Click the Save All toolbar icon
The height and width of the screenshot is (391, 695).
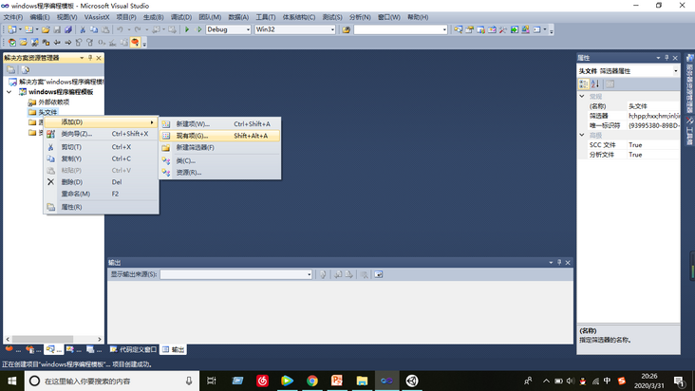68,29
